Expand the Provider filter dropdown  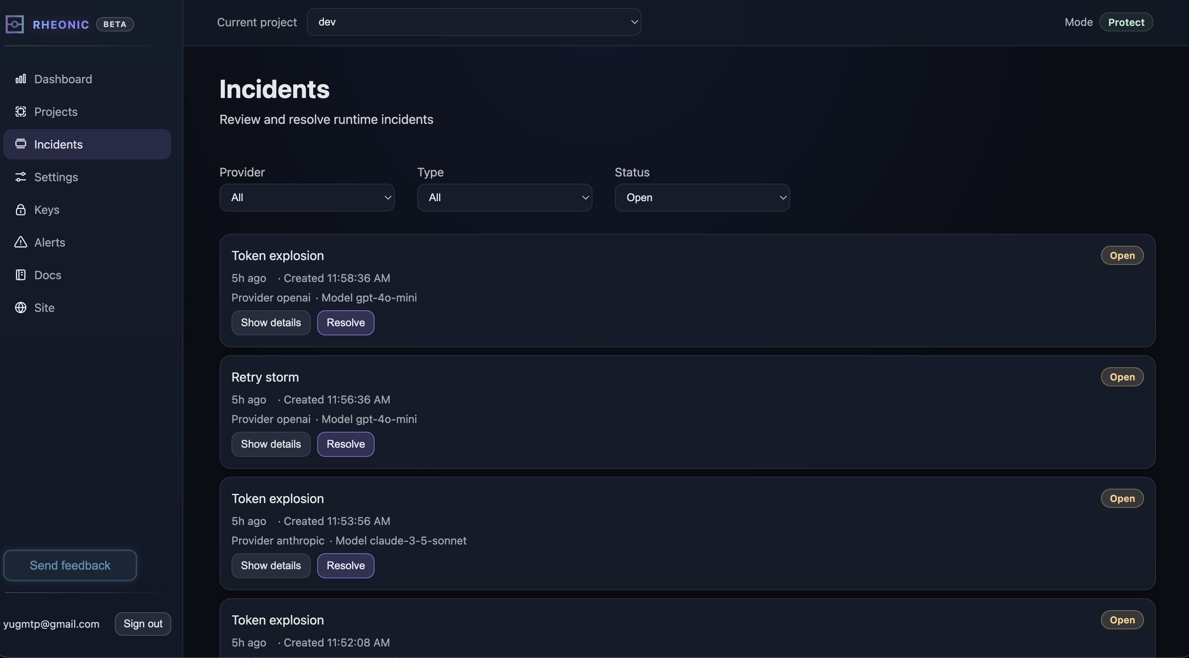pos(307,198)
